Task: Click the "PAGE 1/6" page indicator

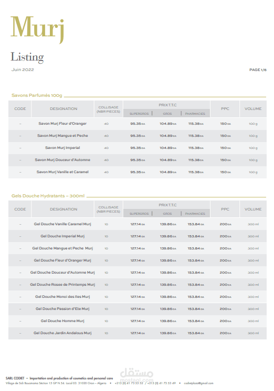Action: click(258, 70)
